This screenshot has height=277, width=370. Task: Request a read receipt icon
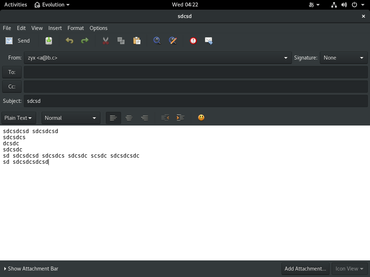pos(208,41)
